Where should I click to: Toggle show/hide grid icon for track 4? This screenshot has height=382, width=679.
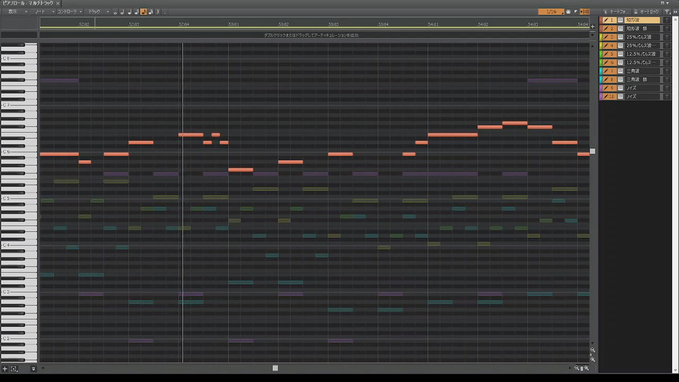click(620, 45)
